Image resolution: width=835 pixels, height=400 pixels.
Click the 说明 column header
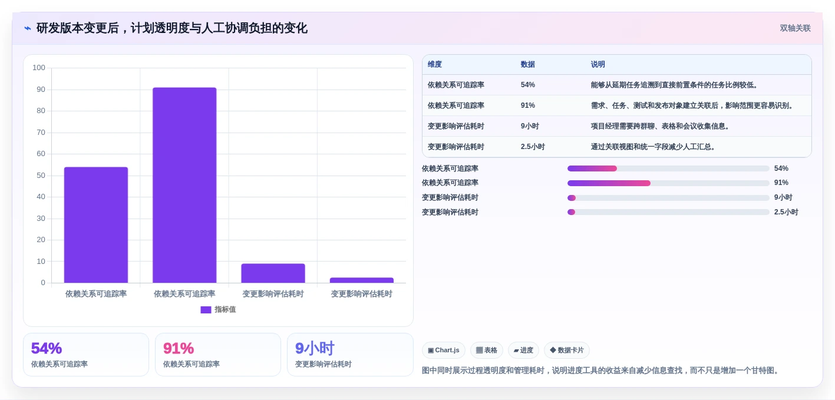(x=598, y=65)
